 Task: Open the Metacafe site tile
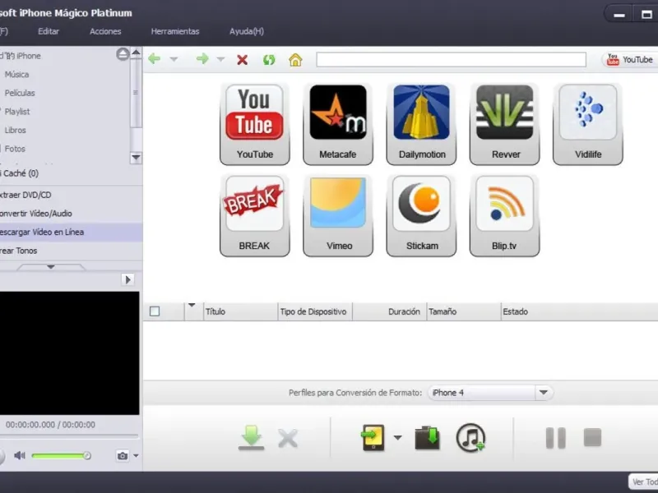[337, 123]
